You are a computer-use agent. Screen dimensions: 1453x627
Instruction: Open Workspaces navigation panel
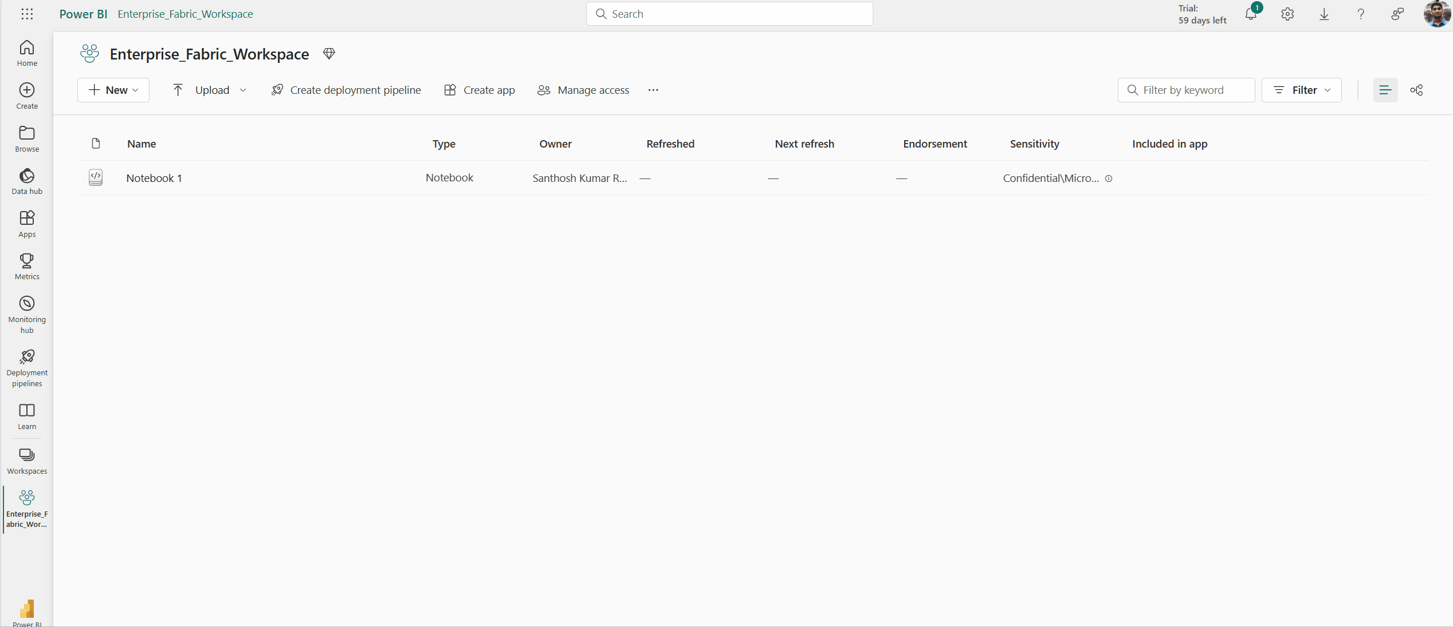tap(26, 459)
